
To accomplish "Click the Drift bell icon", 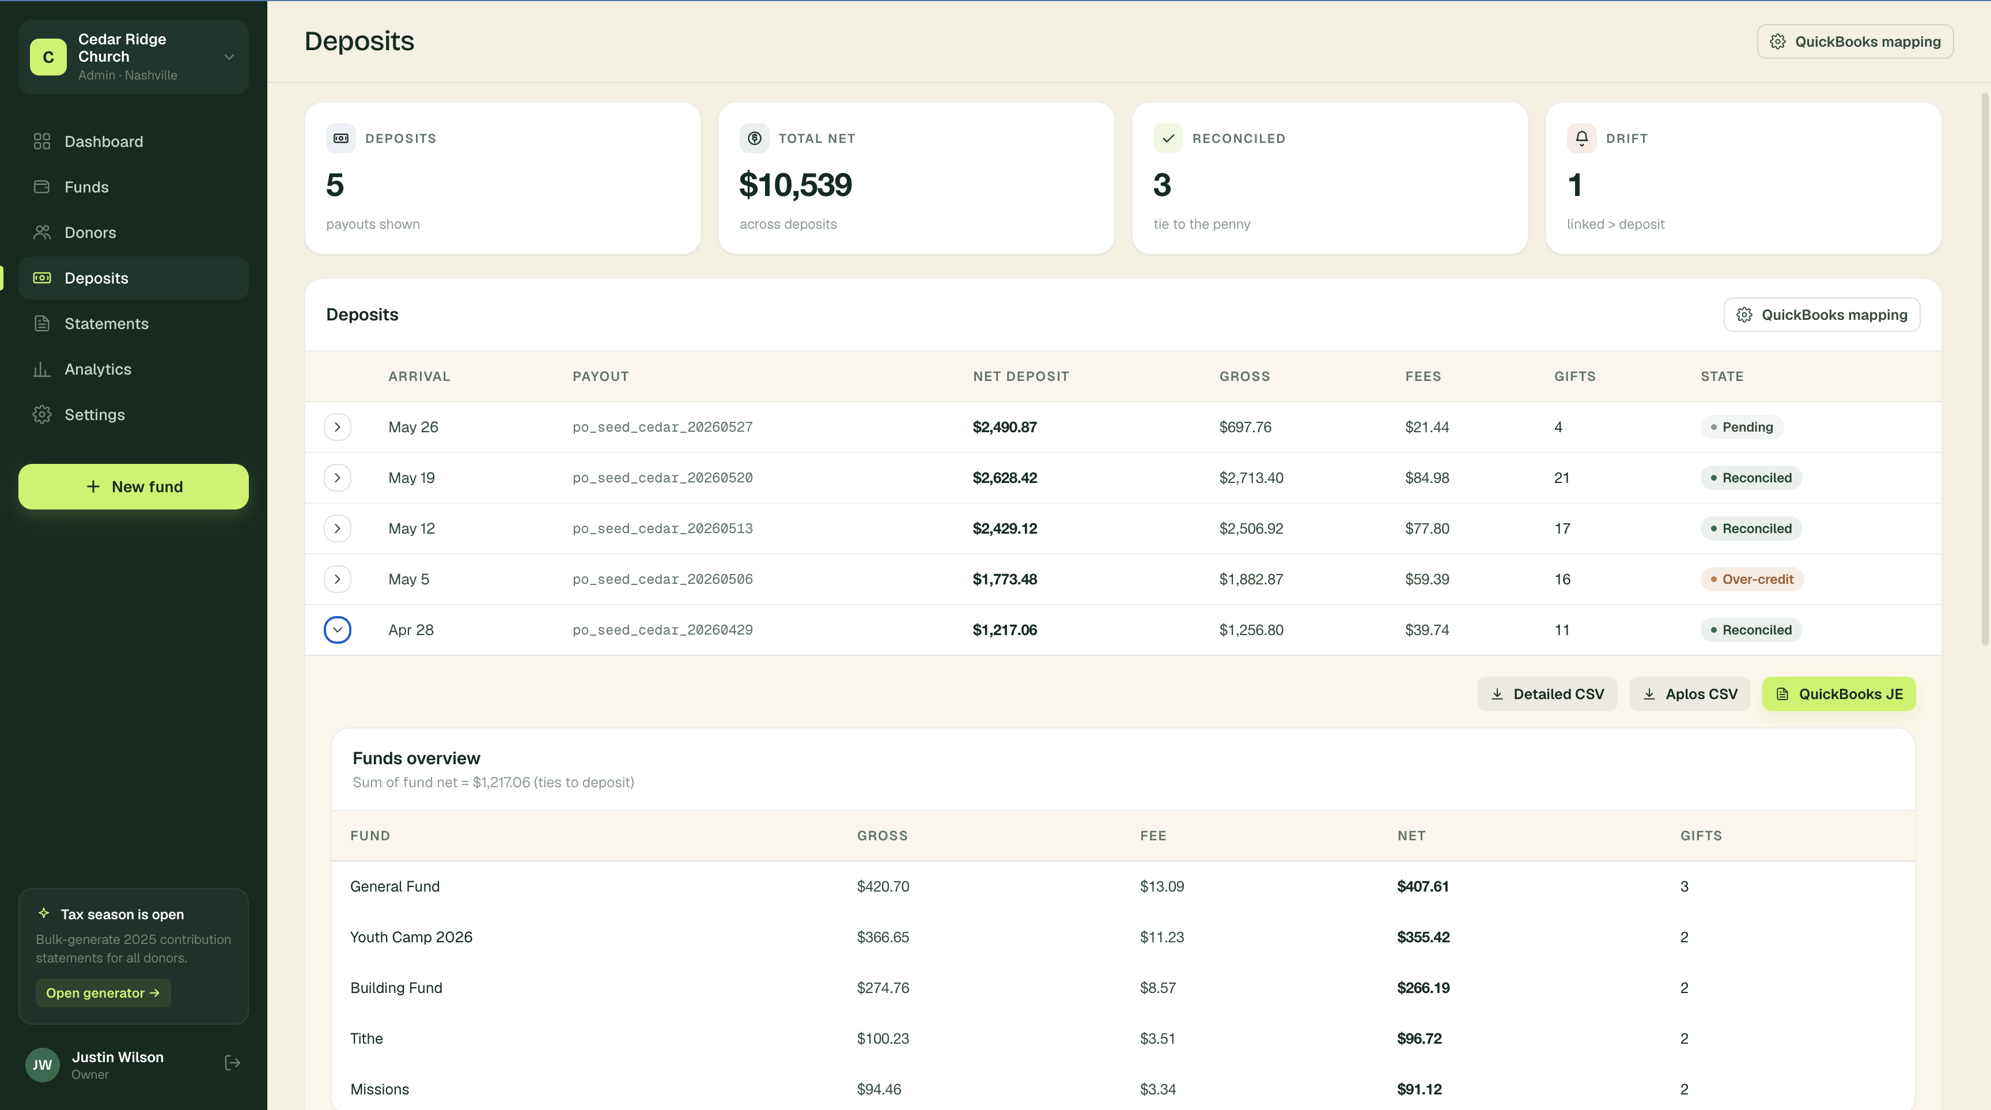I will 1582,139.
